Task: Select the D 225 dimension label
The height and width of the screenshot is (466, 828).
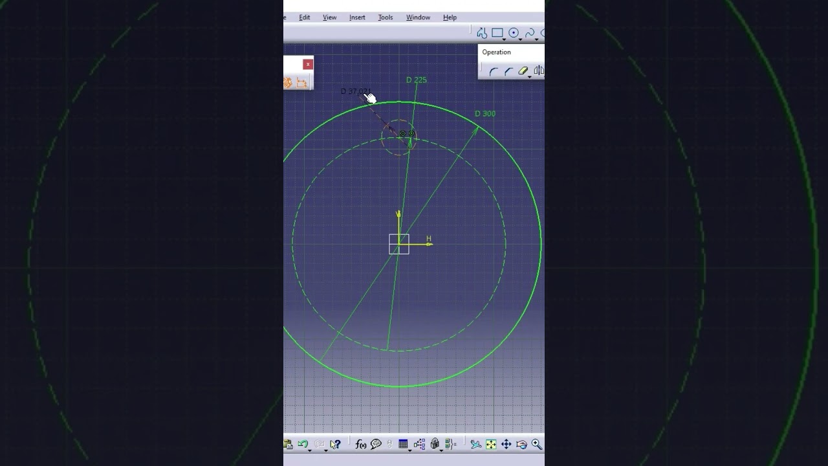Action: tap(416, 80)
